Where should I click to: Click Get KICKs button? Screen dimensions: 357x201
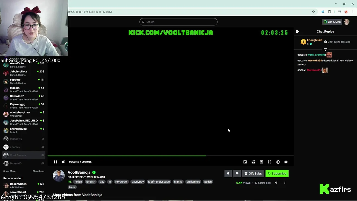[332, 22]
